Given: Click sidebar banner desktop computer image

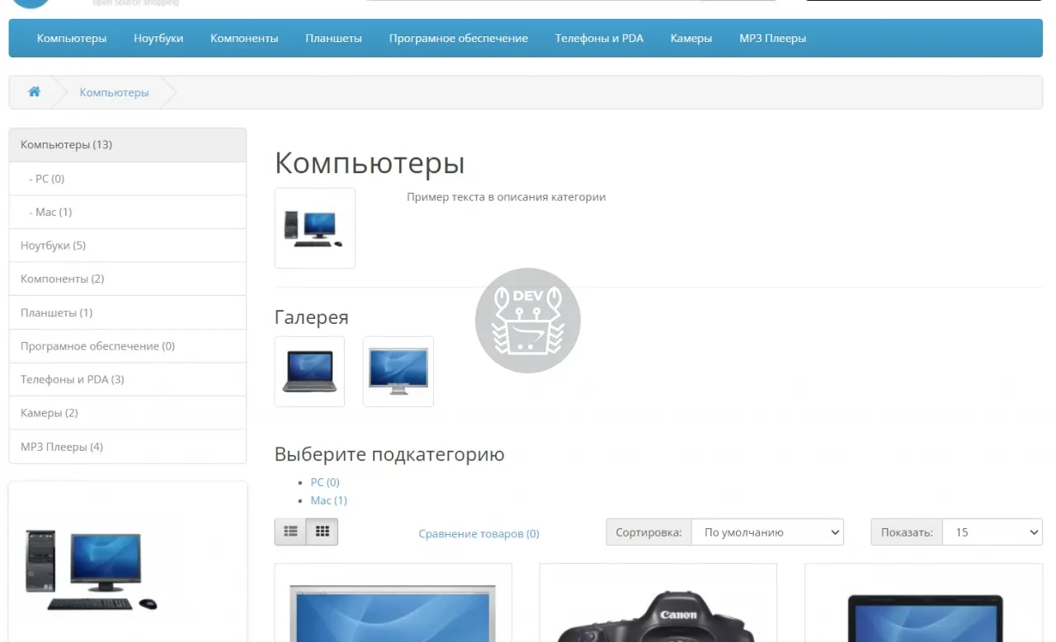Looking at the screenshot, I should tap(91, 570).
